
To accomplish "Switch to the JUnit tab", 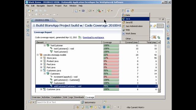I will [65, 97].
